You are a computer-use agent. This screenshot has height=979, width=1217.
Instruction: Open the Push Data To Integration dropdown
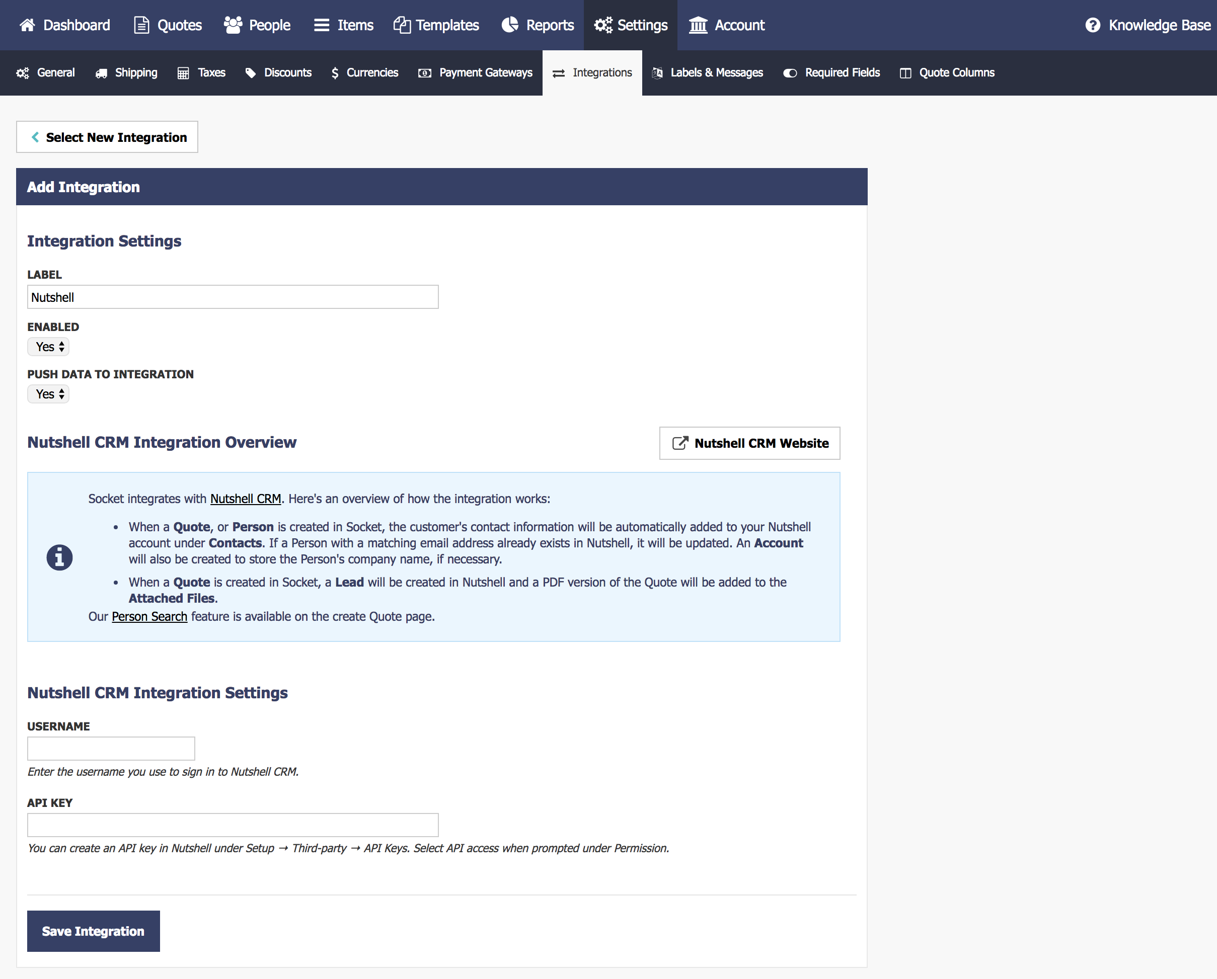(48, 394)
